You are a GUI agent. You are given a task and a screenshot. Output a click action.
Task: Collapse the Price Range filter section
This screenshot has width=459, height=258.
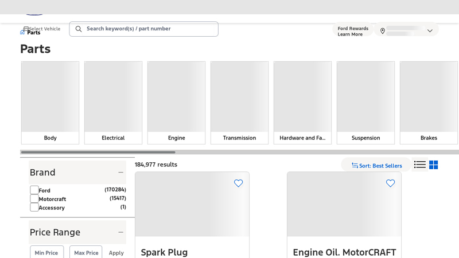point(120,232)
